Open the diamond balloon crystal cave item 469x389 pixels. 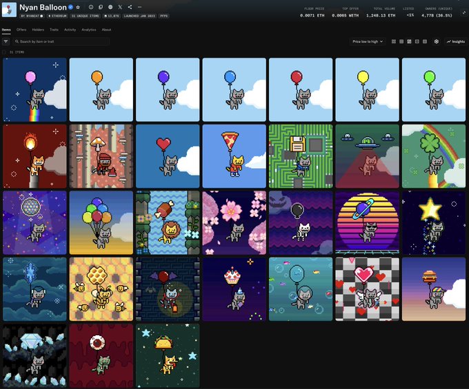(x=34, y=355)
